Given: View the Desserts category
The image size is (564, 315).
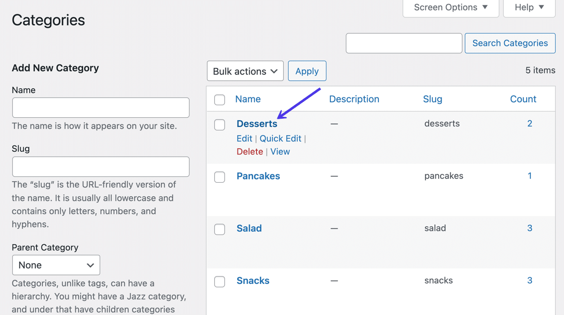Looking at the screenshot, I should tap(280, 151).
